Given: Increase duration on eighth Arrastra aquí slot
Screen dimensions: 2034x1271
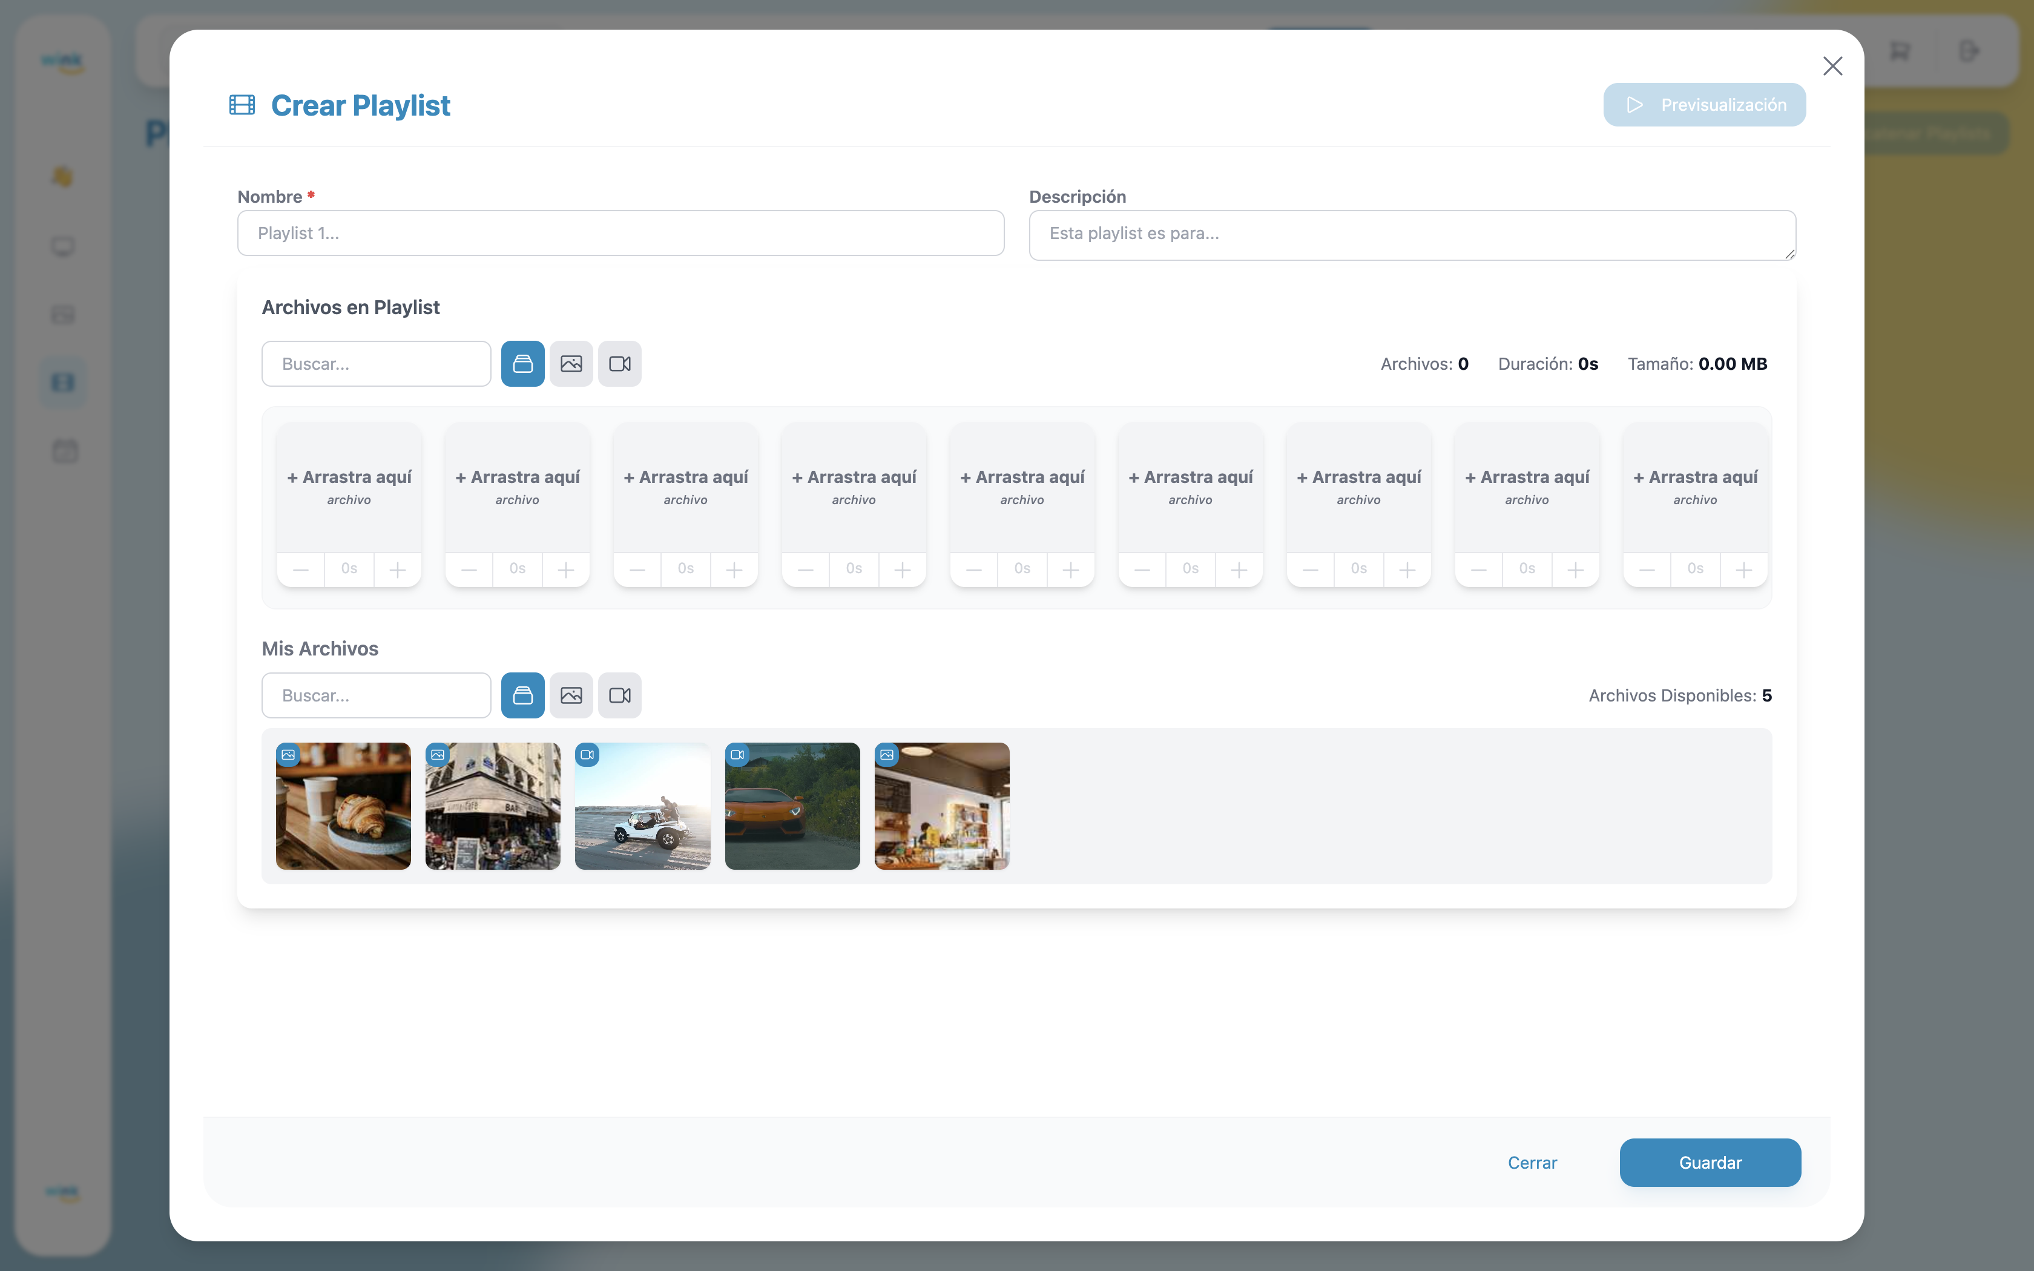Looking at the screenshot, I should pos(1575,570).
